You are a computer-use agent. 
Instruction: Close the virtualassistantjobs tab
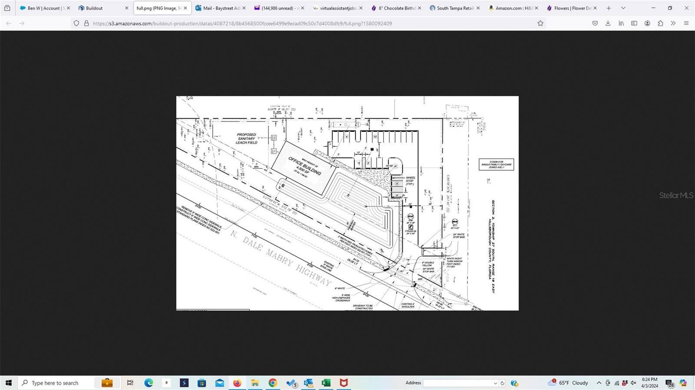pos(361,8)
